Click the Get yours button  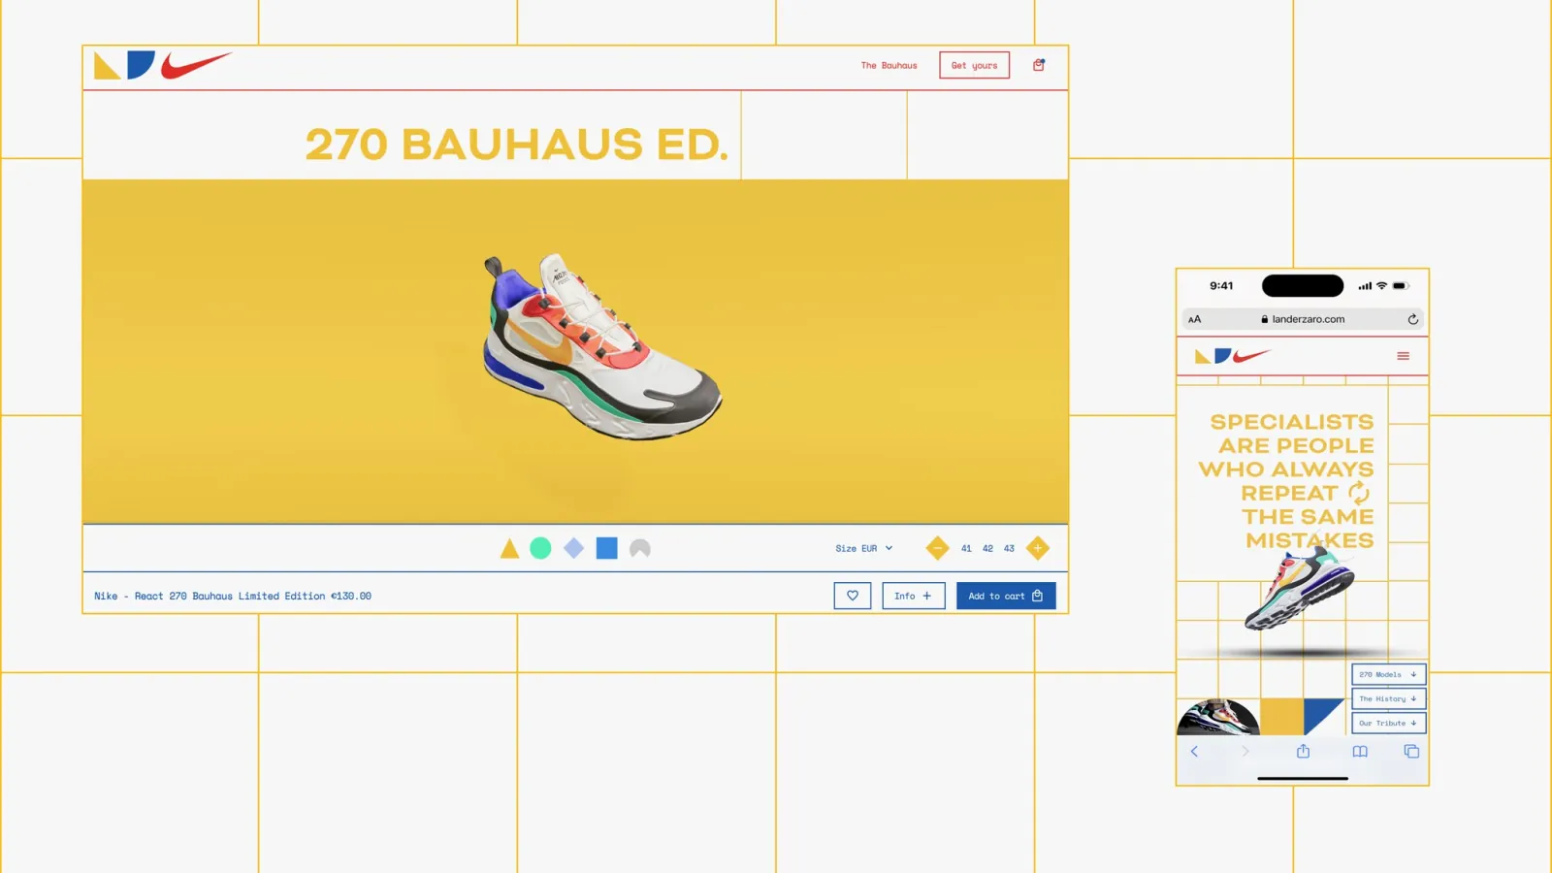pyautogui.click(x=974, y=65)
